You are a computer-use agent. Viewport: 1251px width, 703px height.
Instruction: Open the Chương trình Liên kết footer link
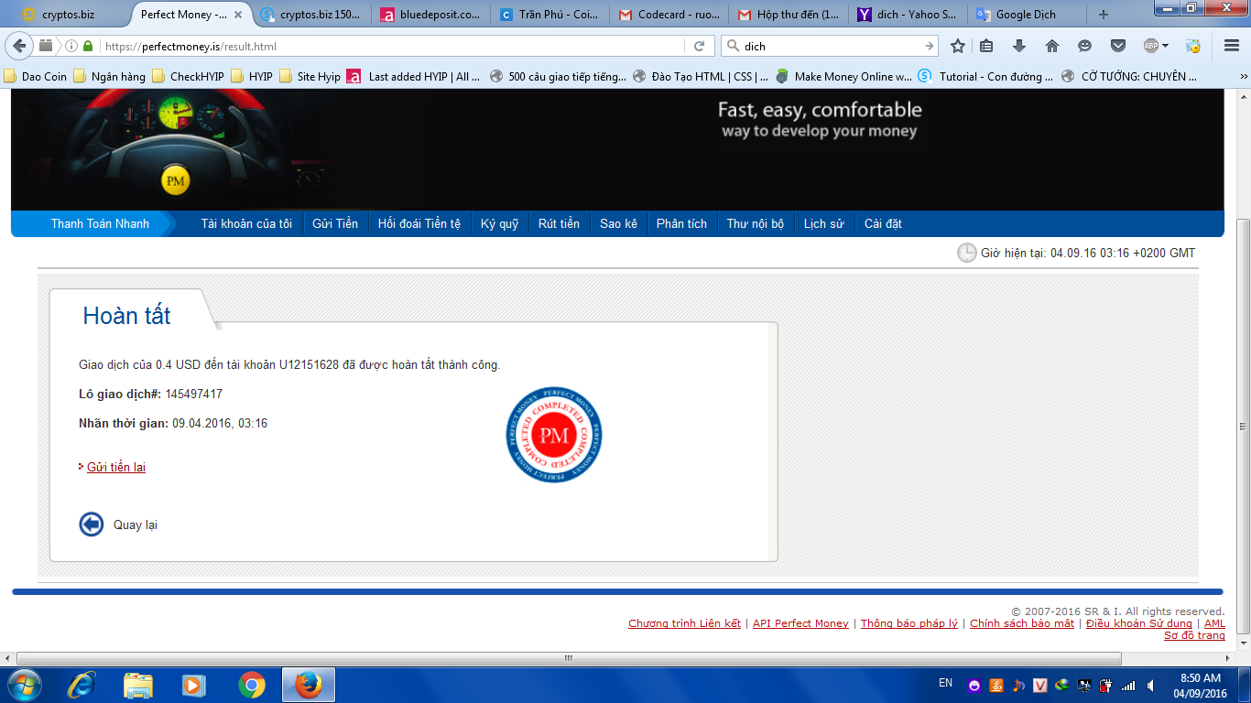coord(684,623)
